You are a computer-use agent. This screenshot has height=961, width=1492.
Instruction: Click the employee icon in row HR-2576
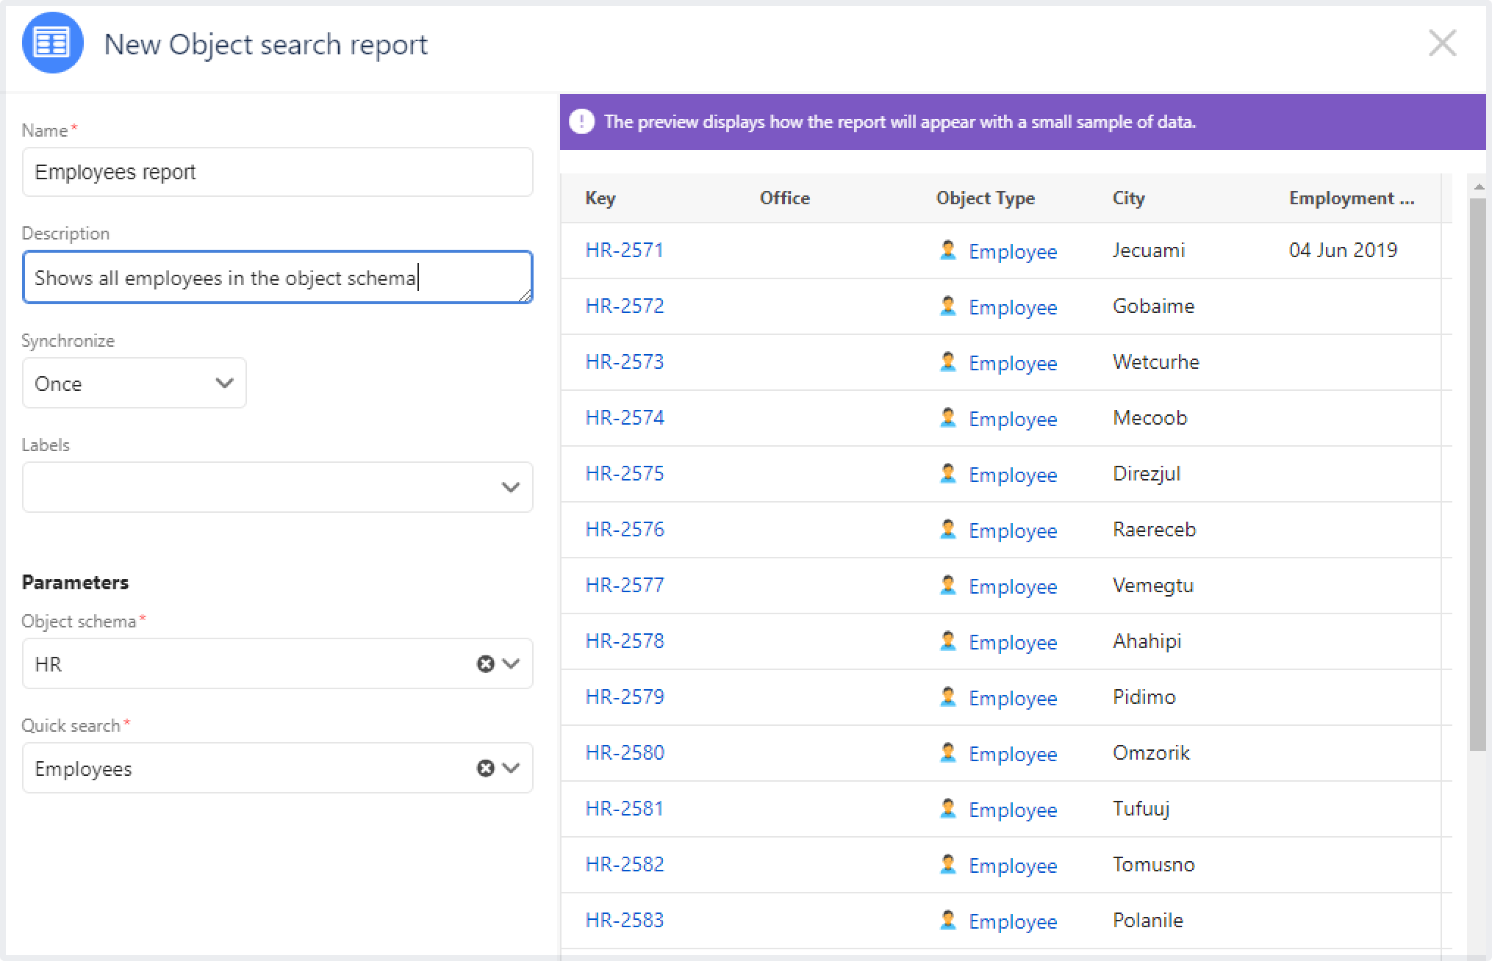(948, 529)
